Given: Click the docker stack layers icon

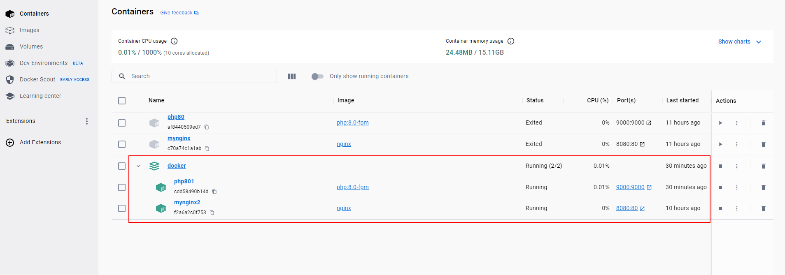Looking at the screenshot, I should point(154,166).
